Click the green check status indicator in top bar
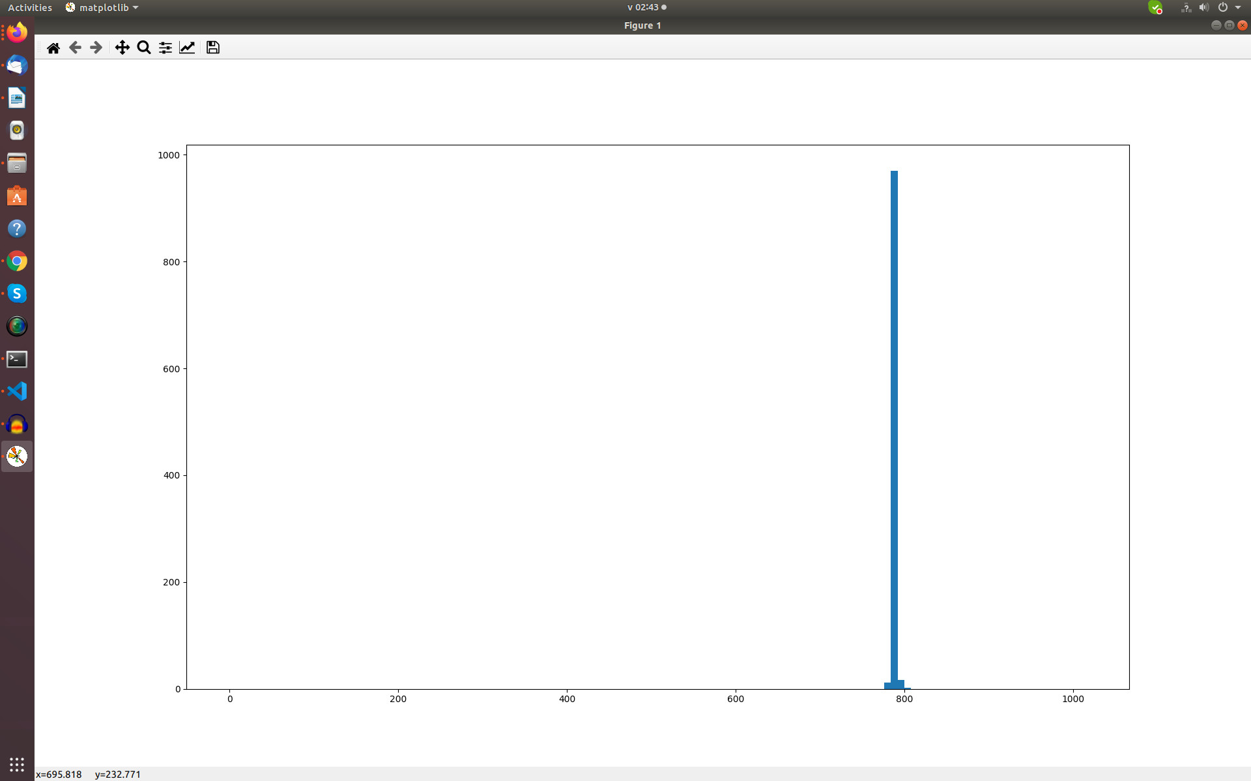Viewport: 1251px width, 781px height. click(x=1155, y=8)
